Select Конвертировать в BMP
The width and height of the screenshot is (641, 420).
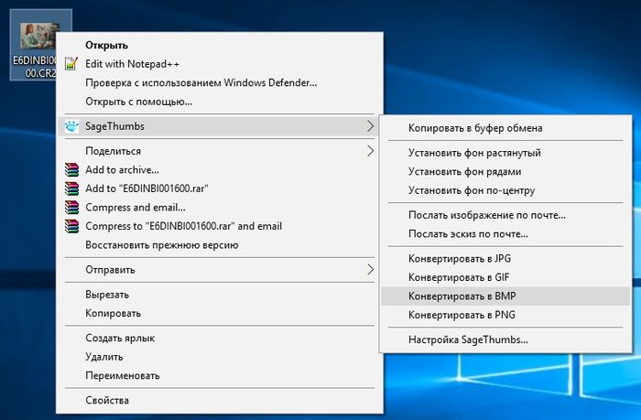(x=462, y=296)
